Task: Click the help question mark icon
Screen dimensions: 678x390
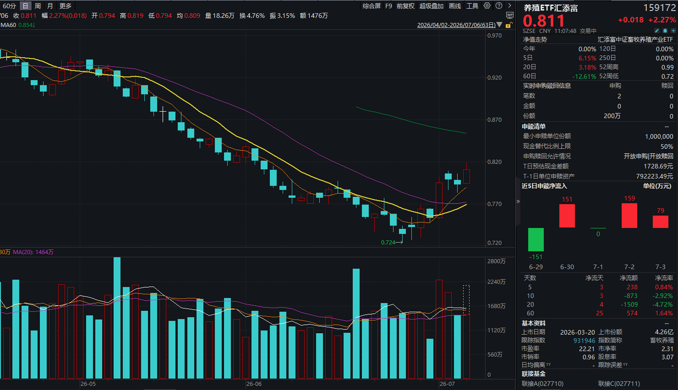Action: click(499, 6)
